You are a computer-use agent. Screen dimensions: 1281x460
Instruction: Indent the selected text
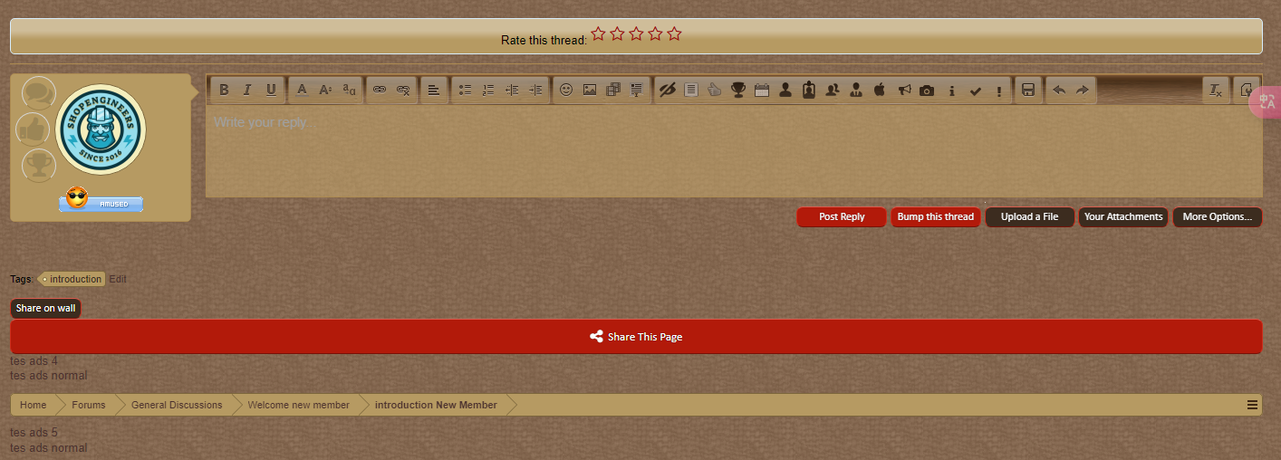[x=535, y=90]
